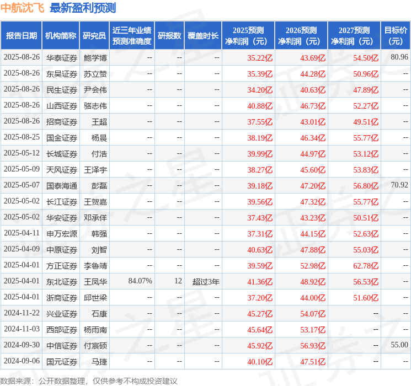Click 2026 forecast 44.28亿
Image resolution: width=411 pixels, height=386 pixels.
pos(313,74)
